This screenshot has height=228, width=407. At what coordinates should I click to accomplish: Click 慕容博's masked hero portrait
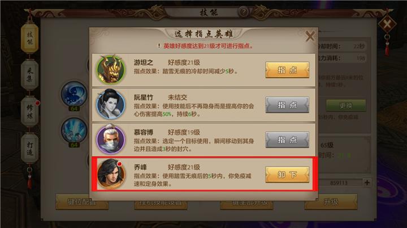click(111, 140)
